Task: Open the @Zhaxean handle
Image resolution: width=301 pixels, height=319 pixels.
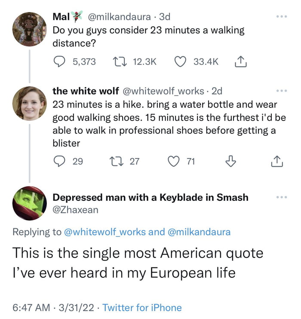Action: [76, 210]
